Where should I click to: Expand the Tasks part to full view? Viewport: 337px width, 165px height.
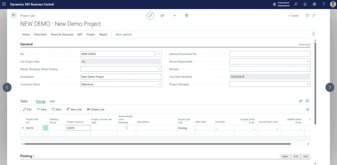(308, 101)
